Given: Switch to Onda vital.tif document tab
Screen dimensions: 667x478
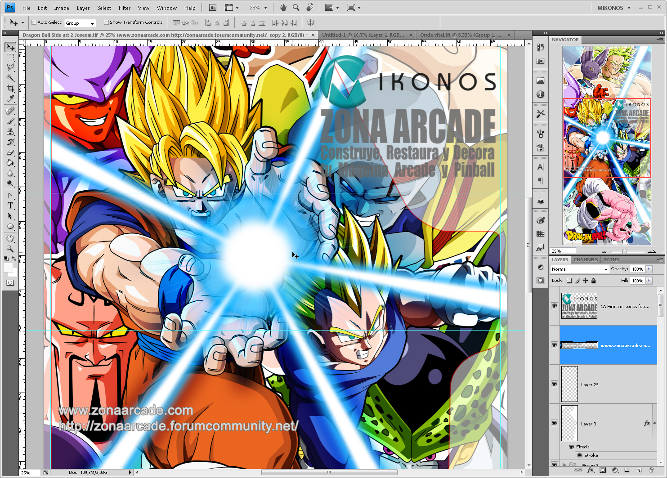Looking at the screenshot, I should point(461,35).
